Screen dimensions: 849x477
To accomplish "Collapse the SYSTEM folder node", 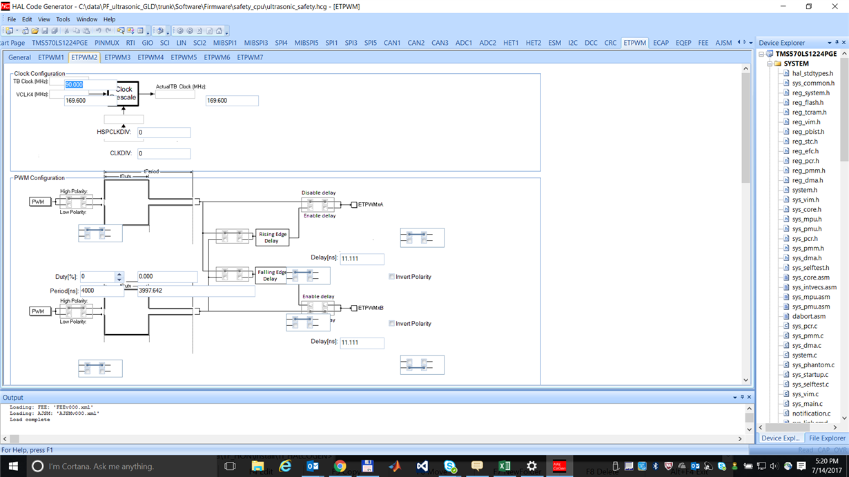I will coord(770,64).
